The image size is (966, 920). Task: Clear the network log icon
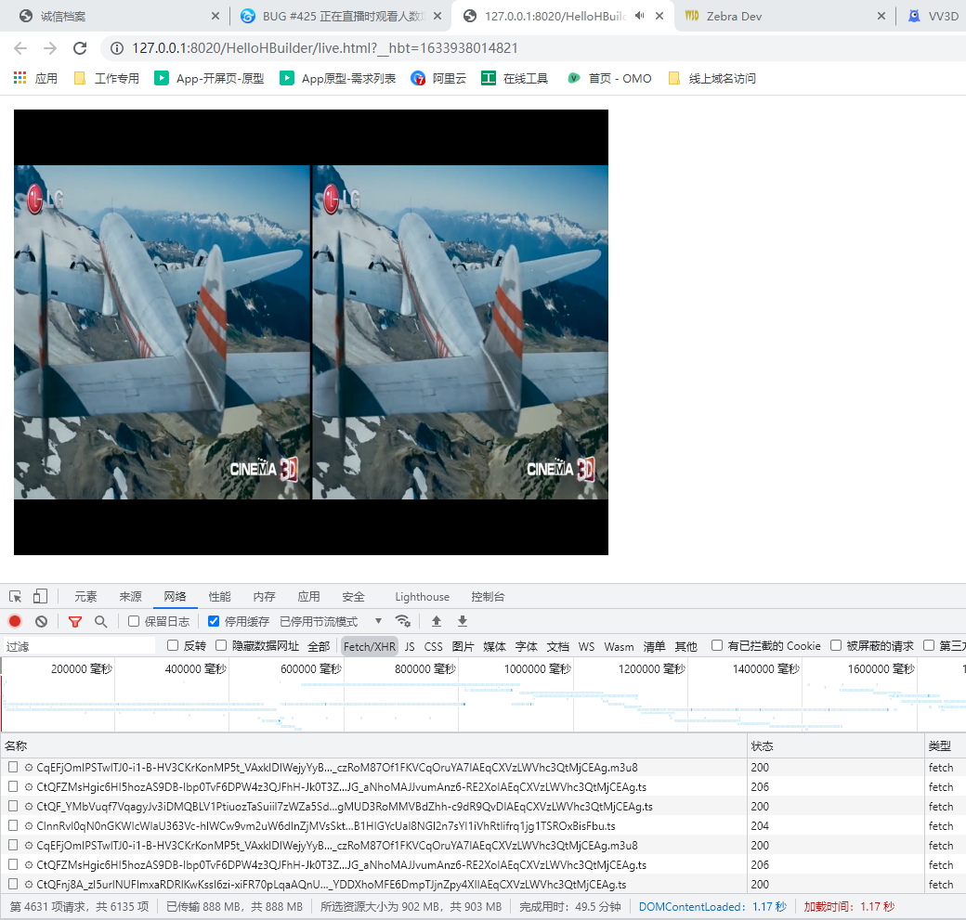pyautogui.click(x=41, y=621)
